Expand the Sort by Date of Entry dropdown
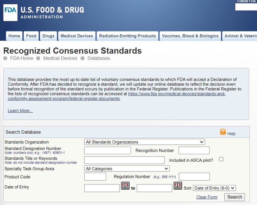The height and width of the screenshot is (205, 257). 214,188
